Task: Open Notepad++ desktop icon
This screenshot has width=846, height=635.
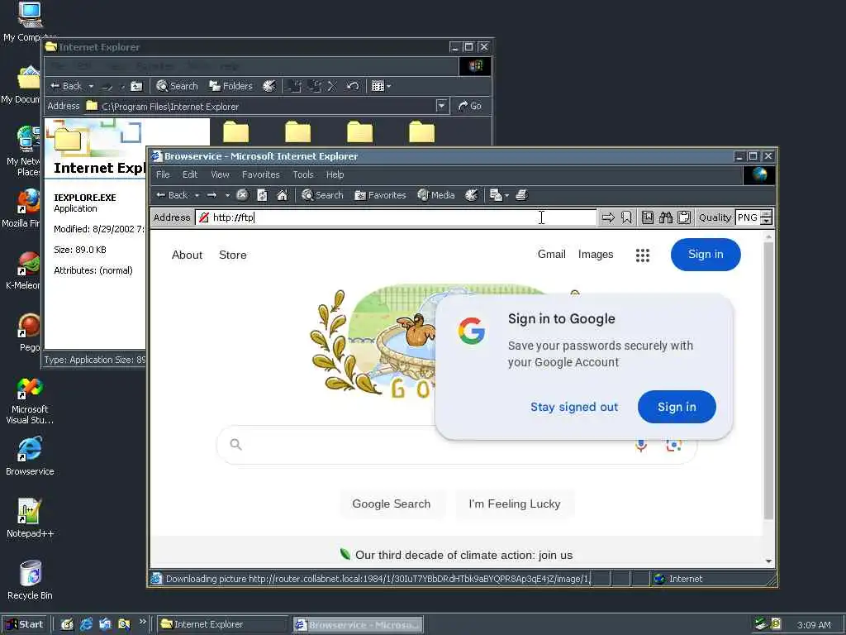Action: click(x=30, y=518)
